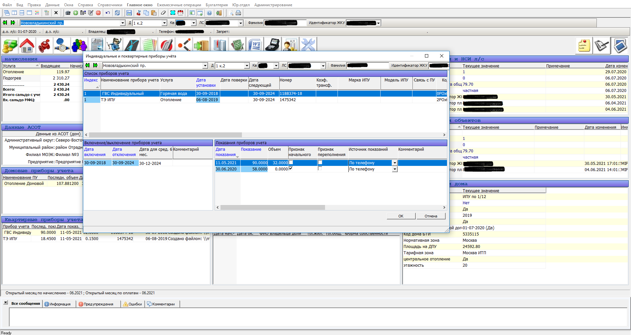Toggle Признак начального for 30.06.2020 reading

tap(291, 168)
